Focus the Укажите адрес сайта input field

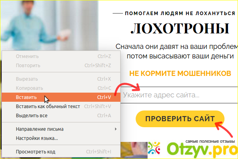[175, 95]
